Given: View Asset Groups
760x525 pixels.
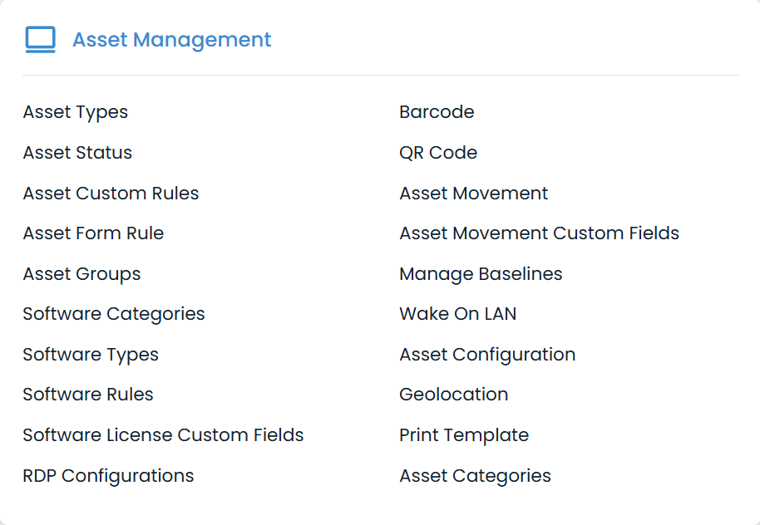Looking at the screenshot, I should pyautogui.click(x=81, y=273).
